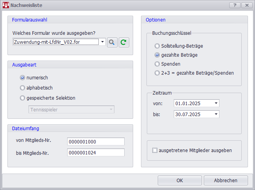The height and width of the screenshot is (190, 255).
Task: Choose alphabetisch output sorting
Action: pyautogui.click(x=22, y=88)
